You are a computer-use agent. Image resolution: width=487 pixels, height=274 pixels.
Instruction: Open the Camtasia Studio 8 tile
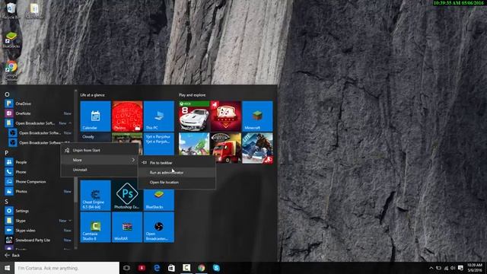[95, 227]
